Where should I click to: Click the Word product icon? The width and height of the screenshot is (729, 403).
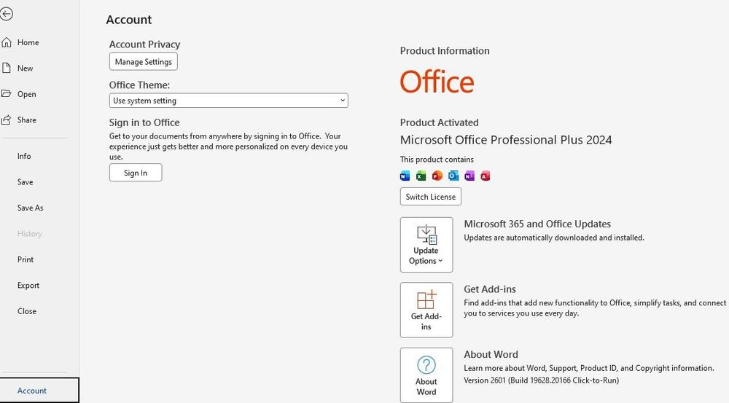[405, 176]
